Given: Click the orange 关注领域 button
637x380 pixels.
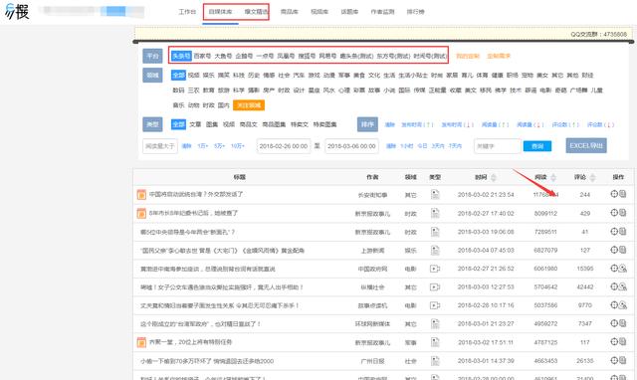Looking at the screenshot, I should pyautogui.click(x=249, y=105).
